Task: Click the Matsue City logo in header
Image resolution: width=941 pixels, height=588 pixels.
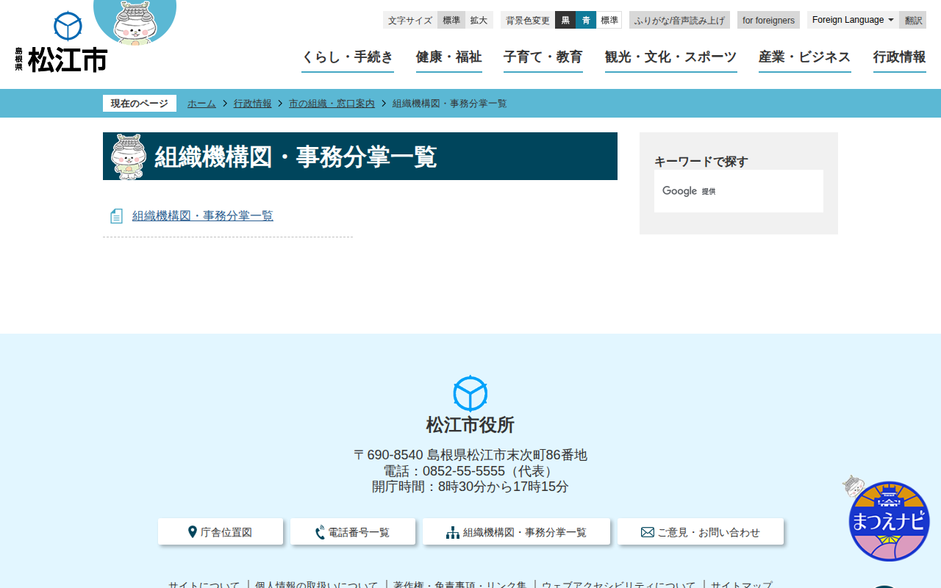Action: click(61, 42)
